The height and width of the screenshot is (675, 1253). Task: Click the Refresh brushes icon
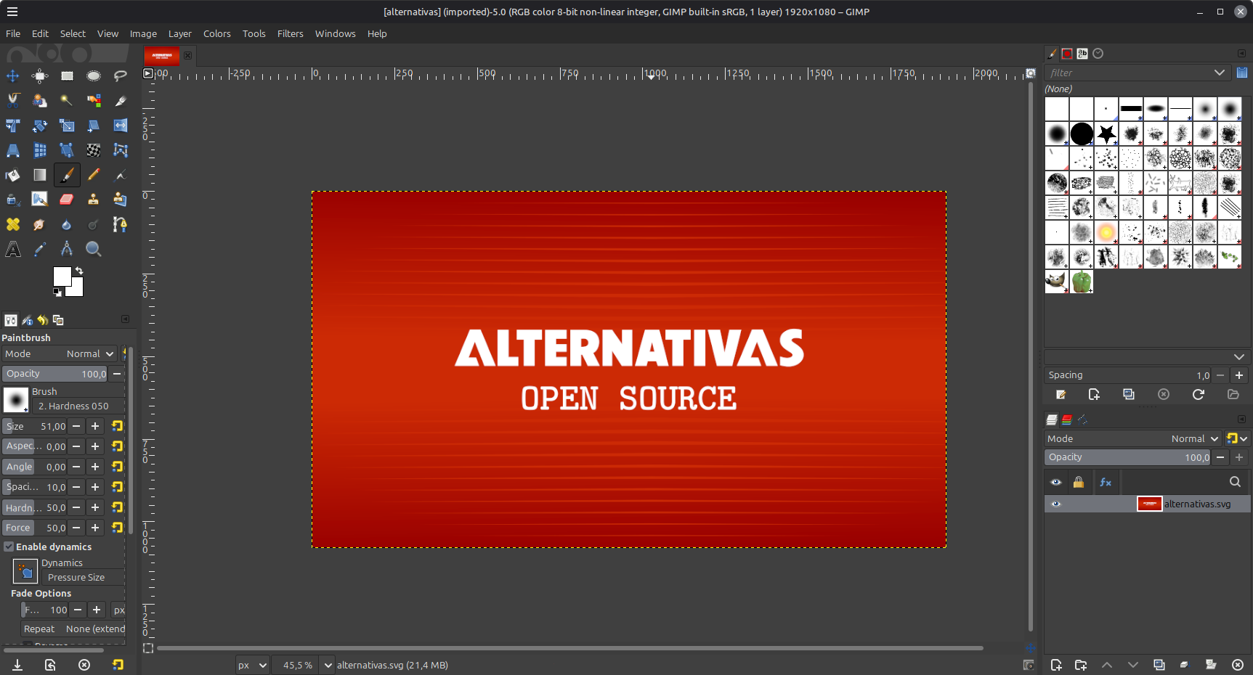pyautogui.click(x=1199, y=394)
